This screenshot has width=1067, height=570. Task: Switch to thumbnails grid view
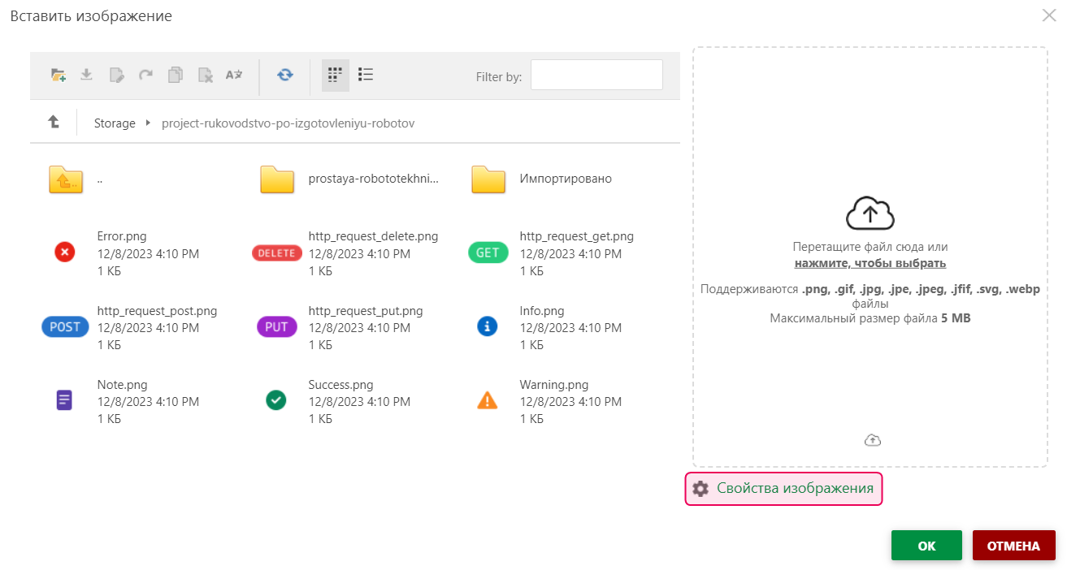pyautogui.click(x=335, y=75)
